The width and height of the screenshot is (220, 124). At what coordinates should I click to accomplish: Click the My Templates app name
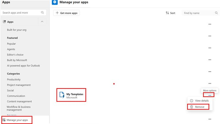75,94
